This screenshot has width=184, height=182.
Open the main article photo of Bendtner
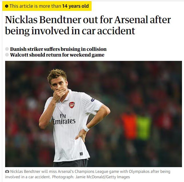click(93, 114)
